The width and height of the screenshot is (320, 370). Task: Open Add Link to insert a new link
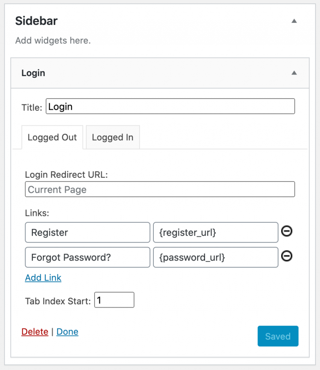pyautogui.click(x=43, y=278)
